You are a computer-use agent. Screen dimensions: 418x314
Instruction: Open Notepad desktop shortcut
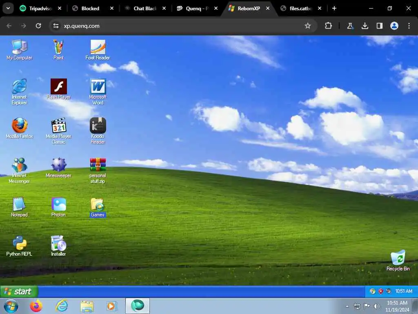20,207
